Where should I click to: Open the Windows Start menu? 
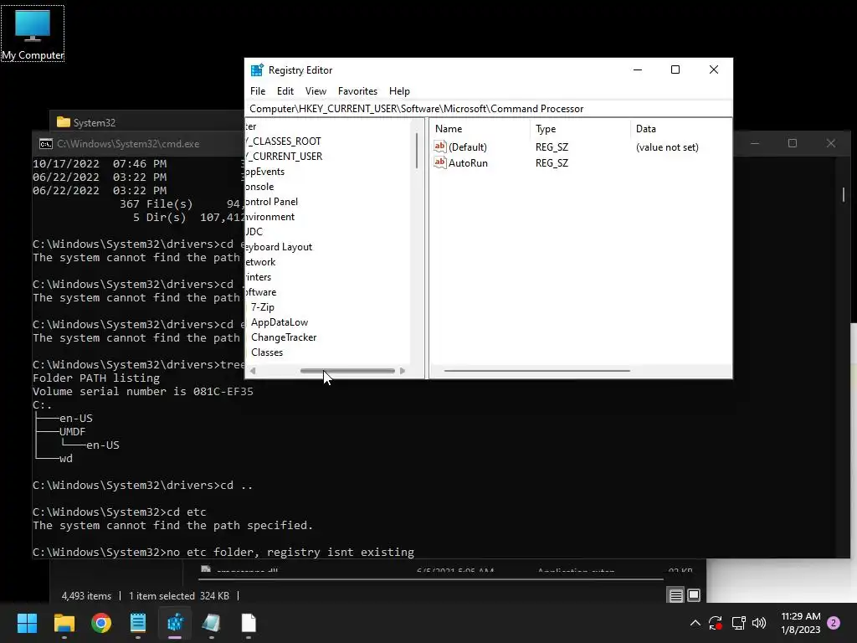[x=27, y=623]
